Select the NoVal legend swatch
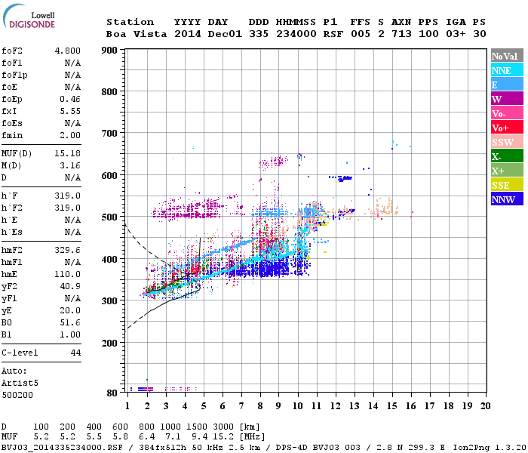The height and width of the screenshot is (453, 528). (x=507, y=56)
